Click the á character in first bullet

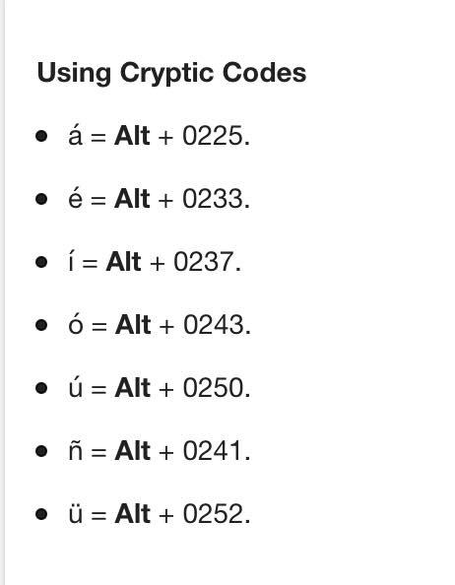click(75, 134)
